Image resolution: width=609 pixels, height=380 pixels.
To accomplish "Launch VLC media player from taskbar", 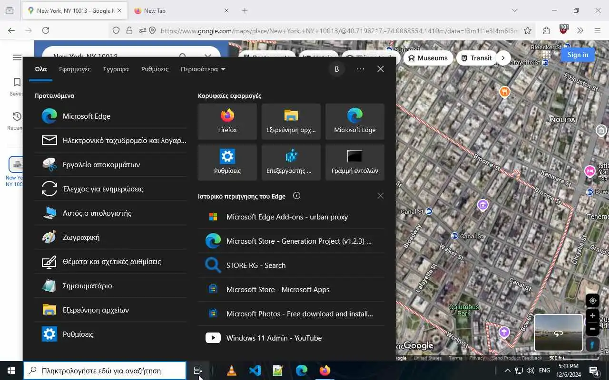I will (x=232, y=370).
